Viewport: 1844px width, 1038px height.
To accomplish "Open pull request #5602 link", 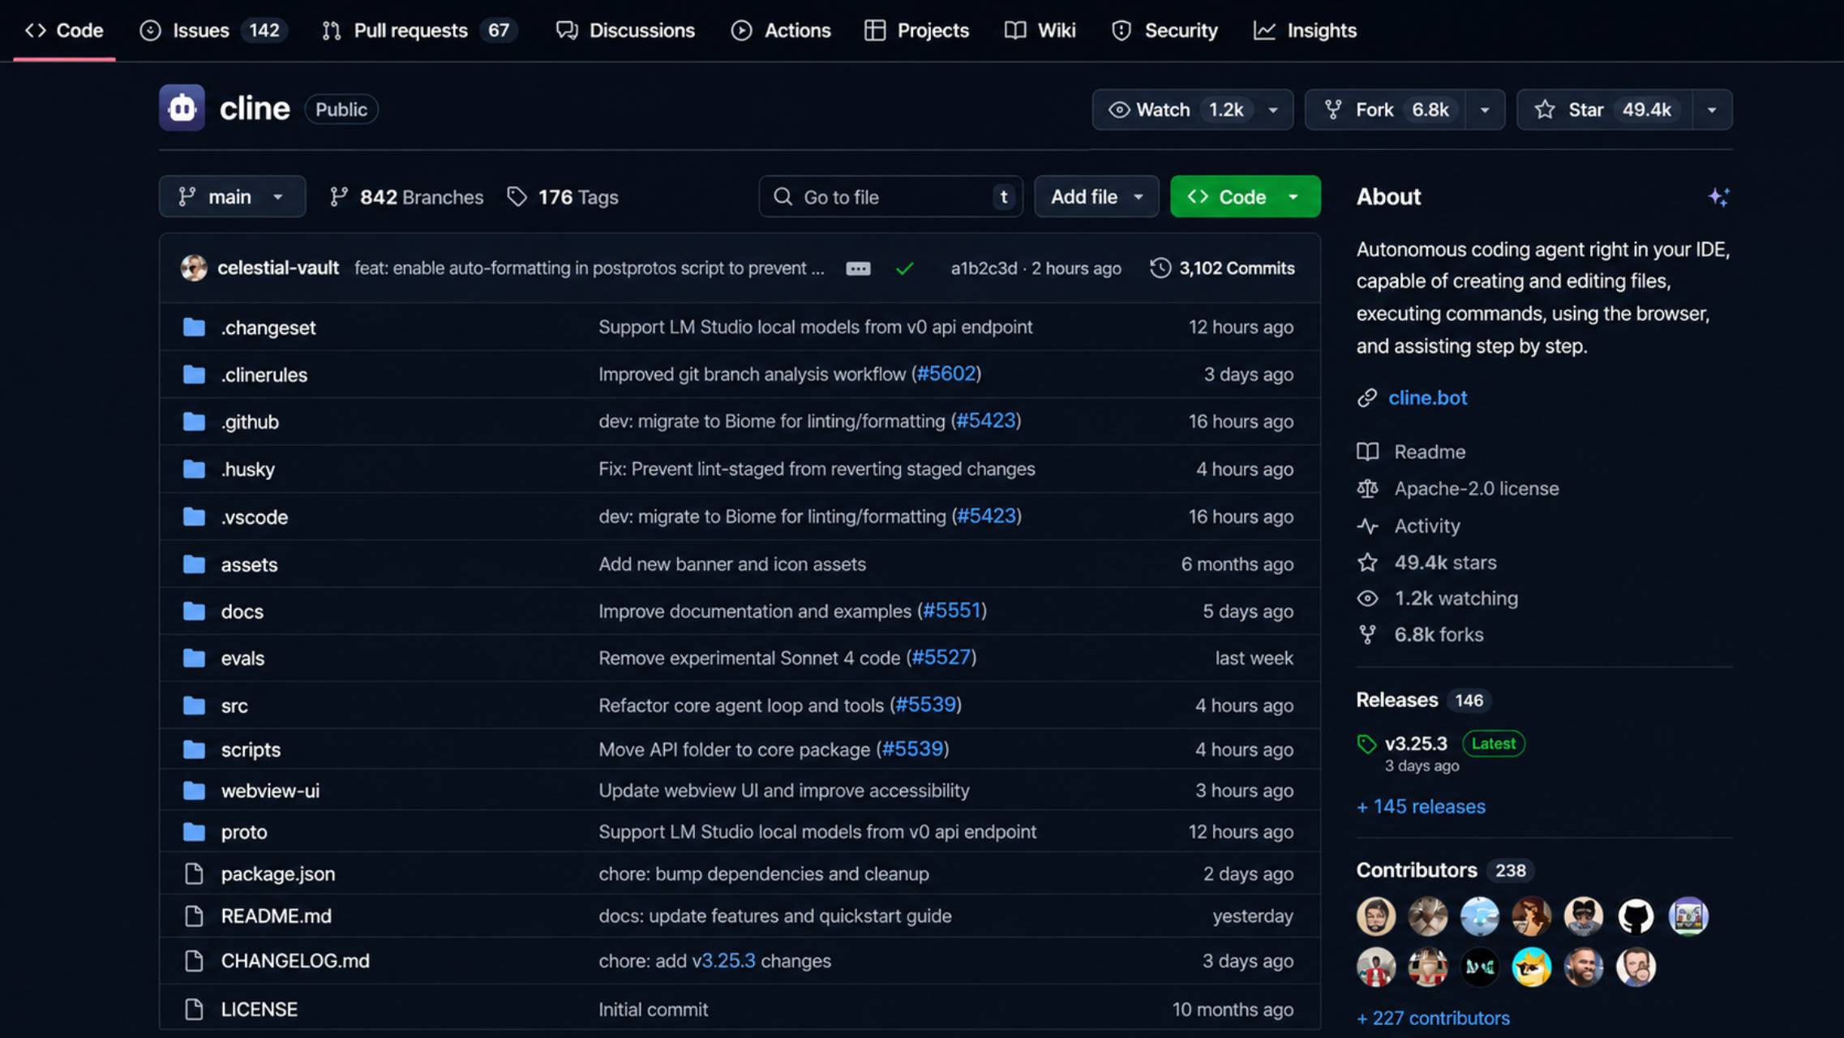I will point(946,373).
